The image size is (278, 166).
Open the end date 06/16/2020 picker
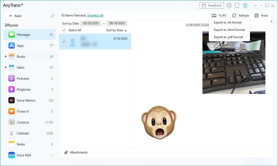coord(117,23)
